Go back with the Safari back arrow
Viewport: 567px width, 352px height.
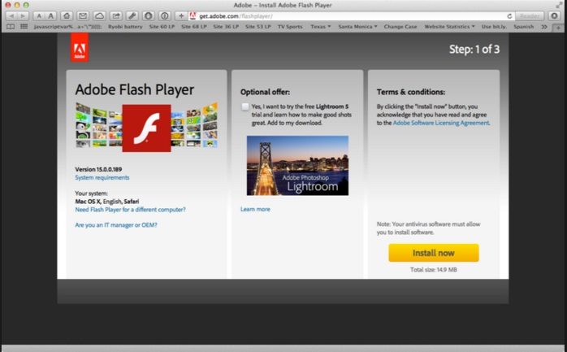click(x=11, y=16)
